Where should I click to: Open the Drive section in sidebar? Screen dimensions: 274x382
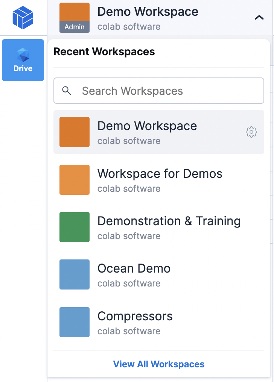(23, 60)
